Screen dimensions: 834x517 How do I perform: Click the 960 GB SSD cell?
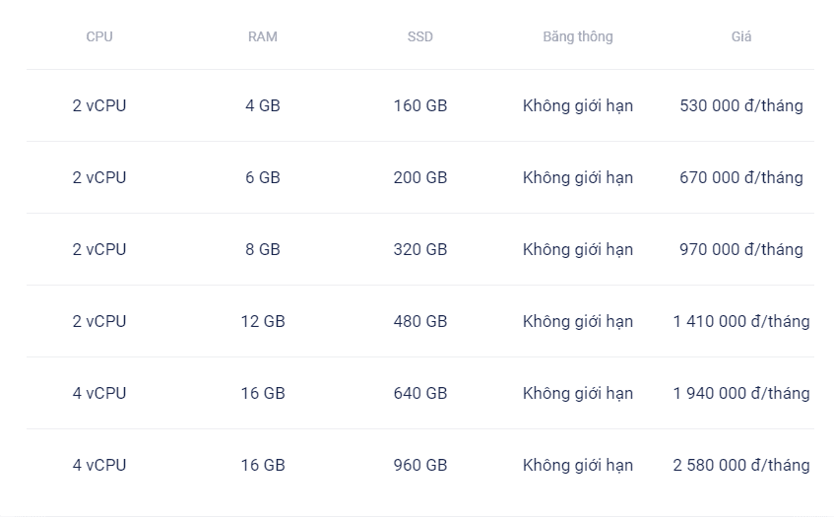pos(420,465)
